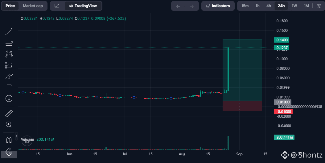Image resolution: width=325 pixels, height=163 pixels.
Task: Click the 0.1400 take-profit price label
Action: 282,40
